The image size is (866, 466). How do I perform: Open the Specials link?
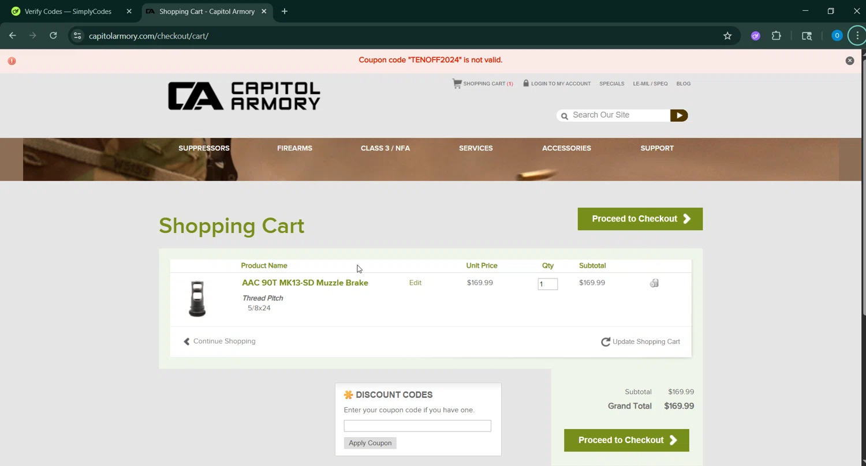point(611,84)
